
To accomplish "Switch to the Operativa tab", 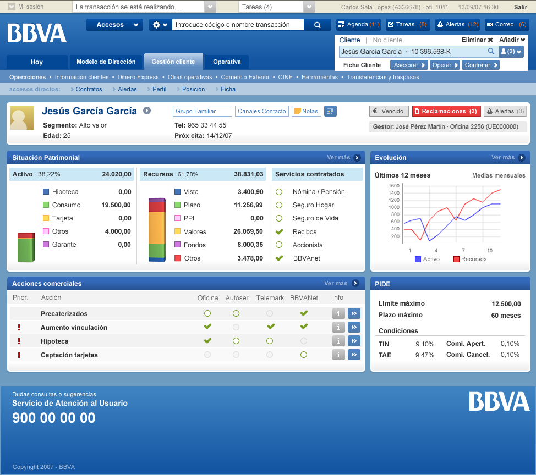I will [x=227, y=62].
